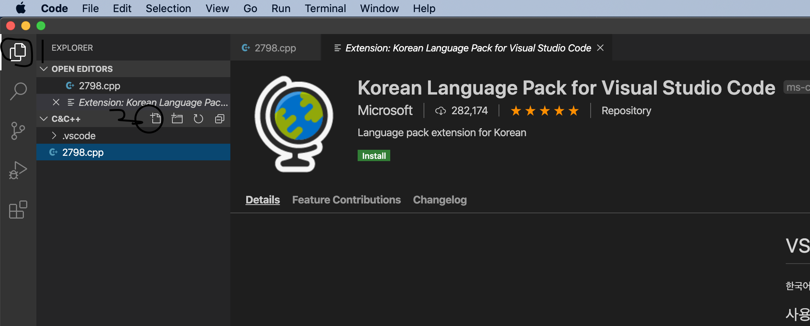Click the download count 282,174

461,111
